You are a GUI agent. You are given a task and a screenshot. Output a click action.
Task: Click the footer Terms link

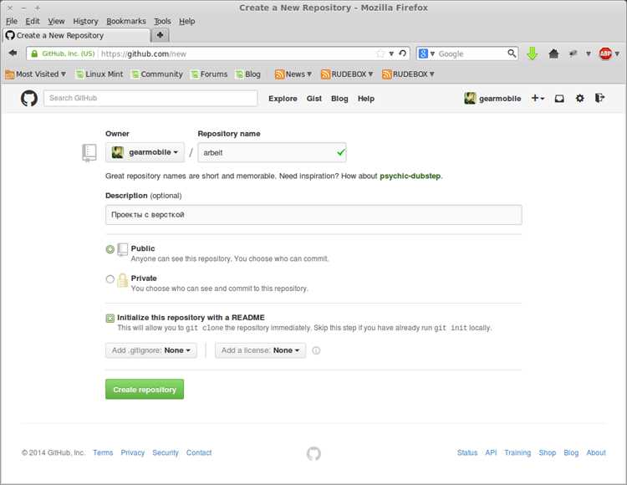(x=103, y=452)
